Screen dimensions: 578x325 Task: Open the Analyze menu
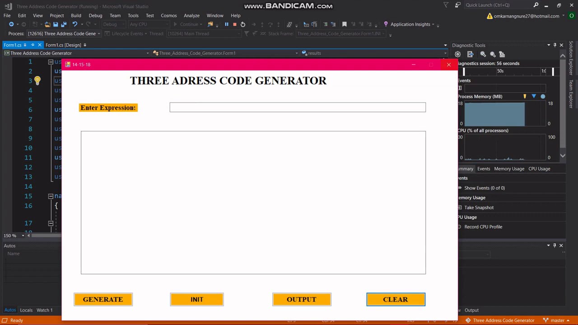coord(191,15)
